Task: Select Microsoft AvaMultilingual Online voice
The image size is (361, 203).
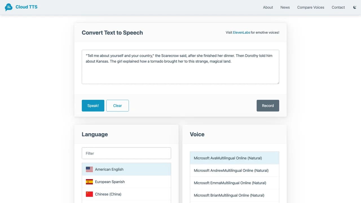Action: point(235,158)
